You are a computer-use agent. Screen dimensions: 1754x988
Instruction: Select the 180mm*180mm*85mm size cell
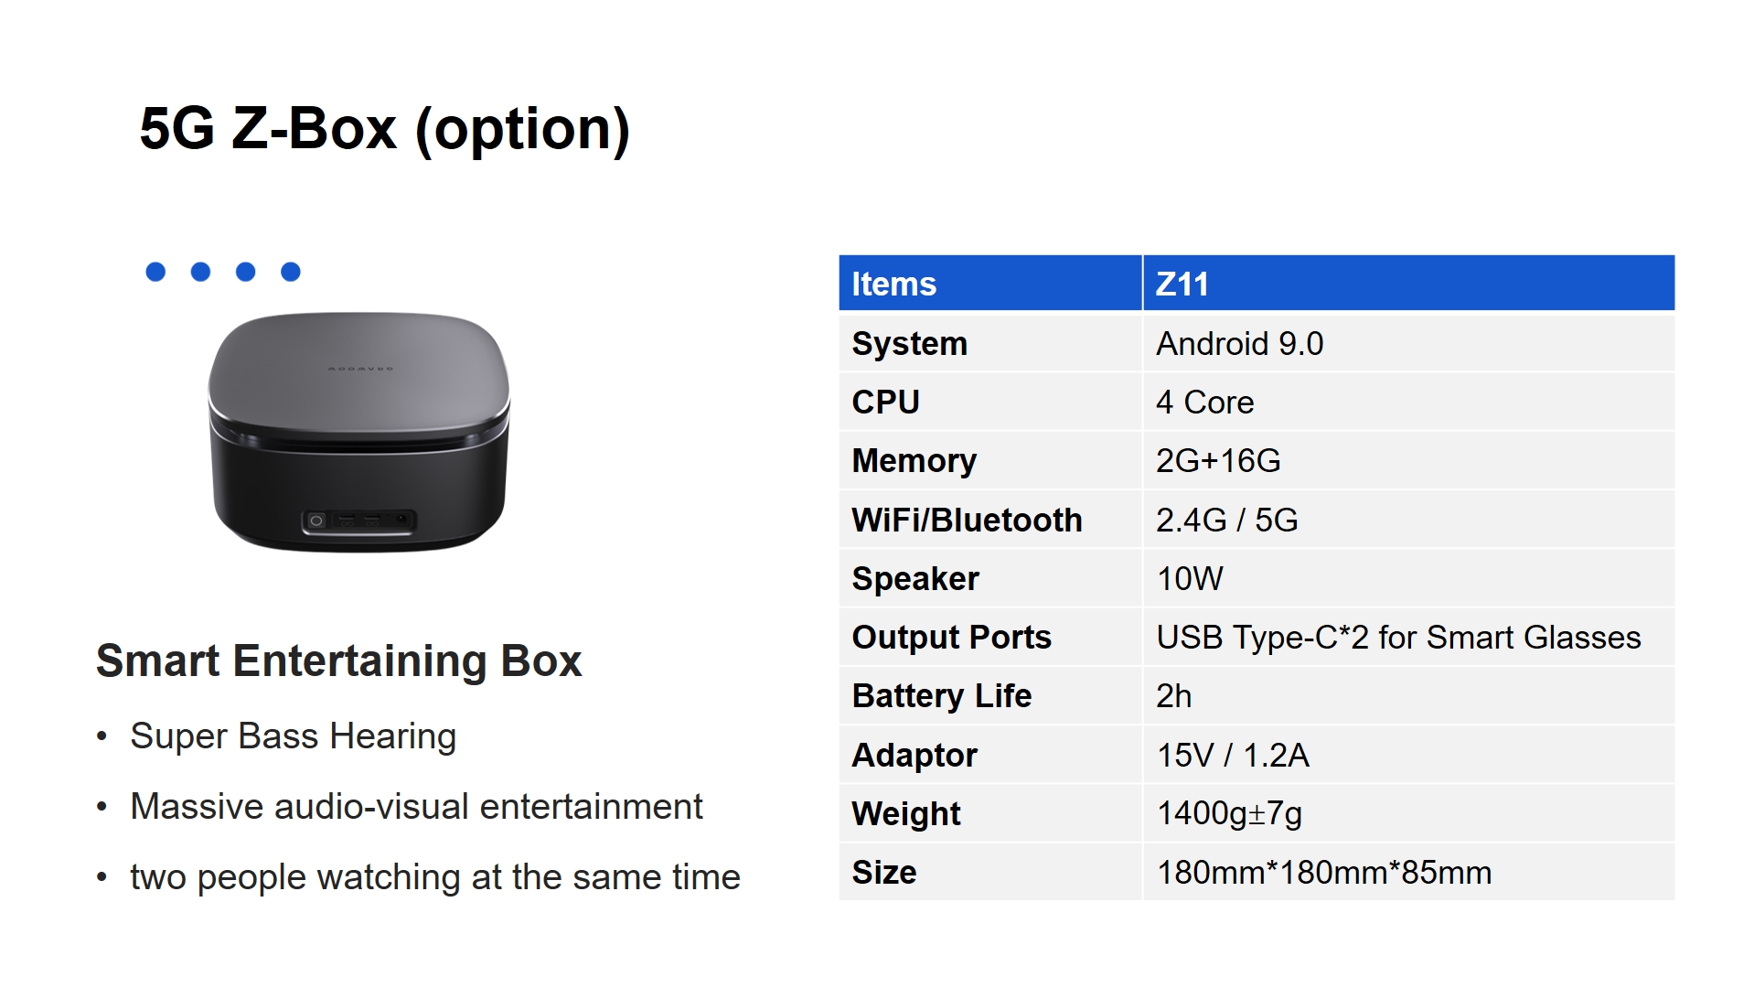1409,873
